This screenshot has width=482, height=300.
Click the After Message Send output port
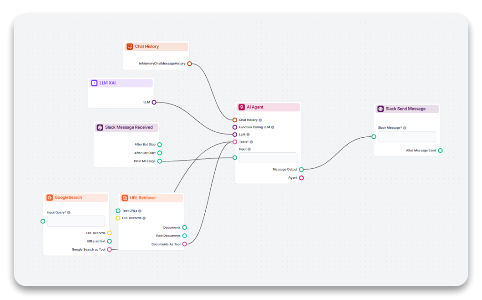pyautogui.click(x=440, y=150)
